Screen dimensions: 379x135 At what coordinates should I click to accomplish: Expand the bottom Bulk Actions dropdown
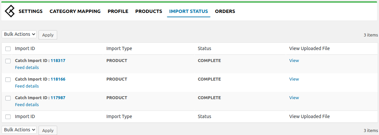19,130
